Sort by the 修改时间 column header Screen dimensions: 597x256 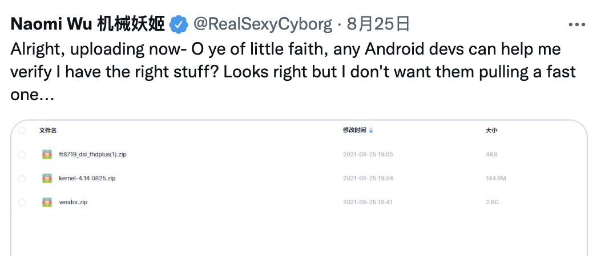[354, 130]
